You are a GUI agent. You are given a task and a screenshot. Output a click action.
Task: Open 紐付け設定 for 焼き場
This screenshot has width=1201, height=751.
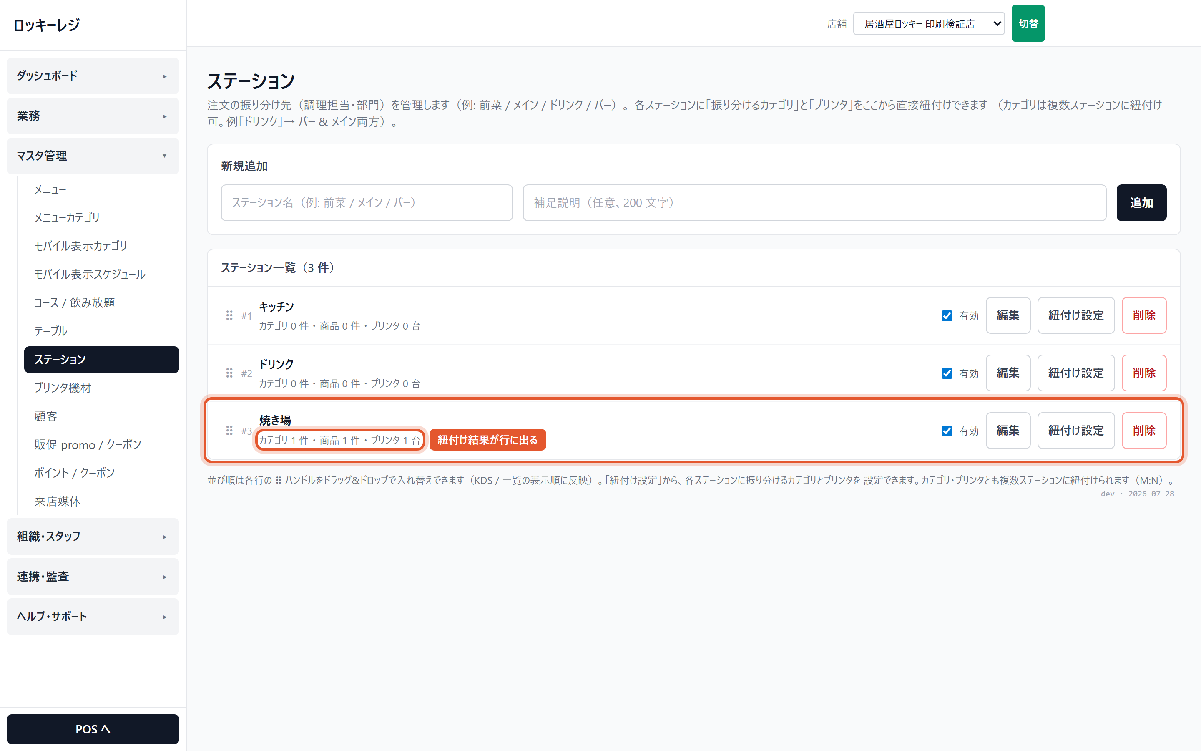click(1075, 431)
